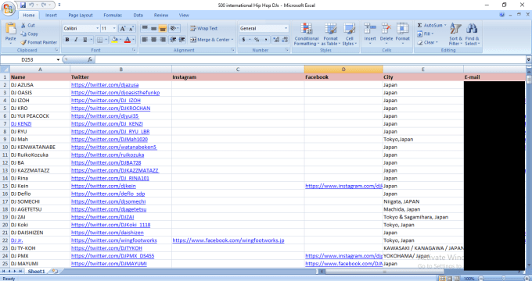Toggle center text alignment
The height and width of the screenshot is (281, 532).
click(x=153, y=40)
